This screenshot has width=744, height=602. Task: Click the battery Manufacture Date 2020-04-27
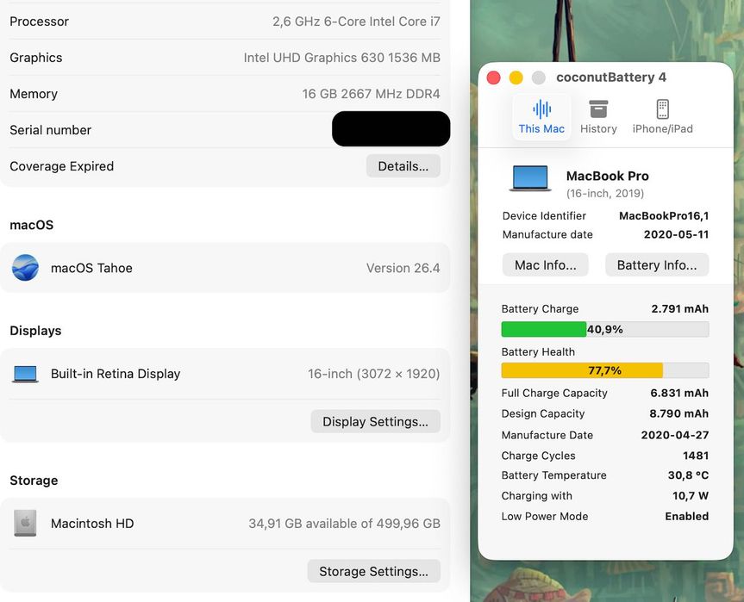(675, 435)
